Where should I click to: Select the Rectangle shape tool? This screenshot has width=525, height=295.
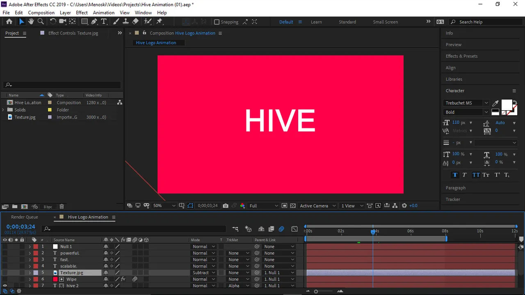pos(84,22)
